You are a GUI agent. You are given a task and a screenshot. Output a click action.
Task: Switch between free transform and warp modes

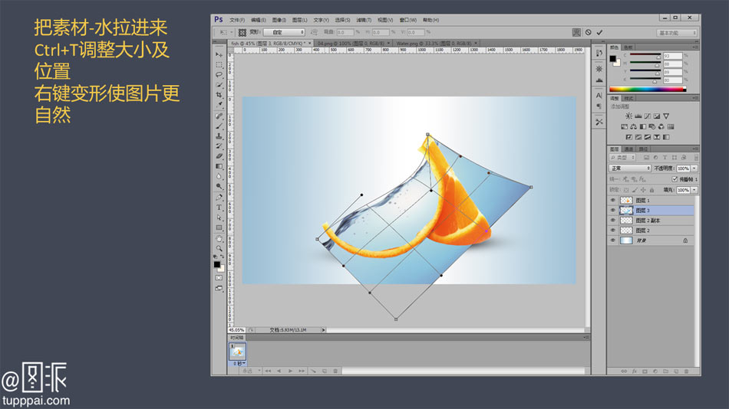pyautogui.click(x=576, y=32)
